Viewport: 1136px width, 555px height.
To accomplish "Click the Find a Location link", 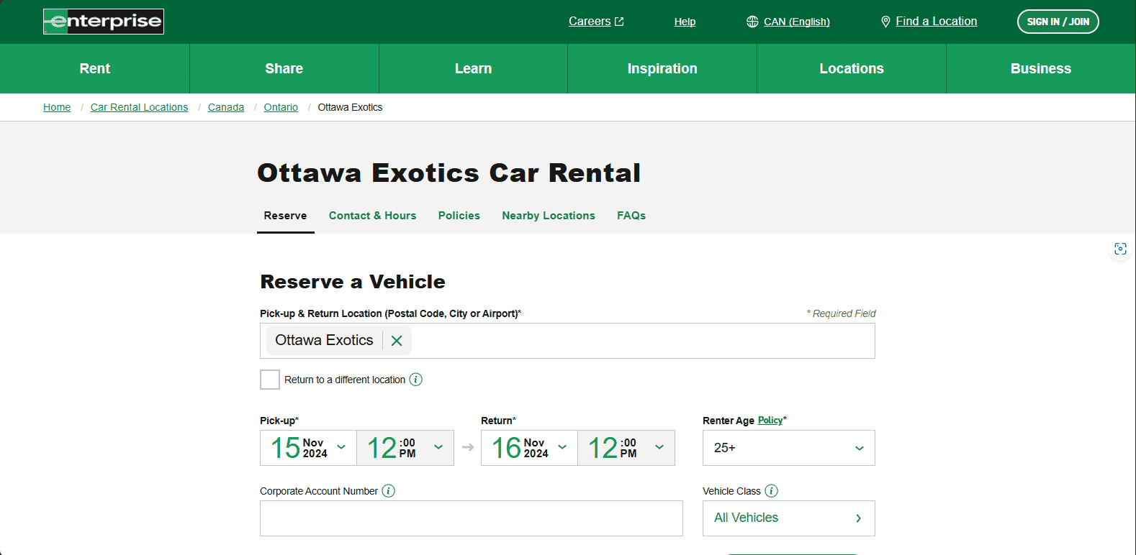I will (937, 22).
